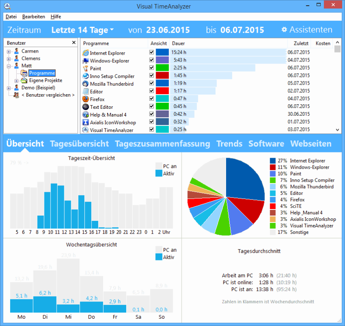This screenshot has height=326, width=345.
Task: Click the program list scroll-down arrow
Action: click(337, 130)
